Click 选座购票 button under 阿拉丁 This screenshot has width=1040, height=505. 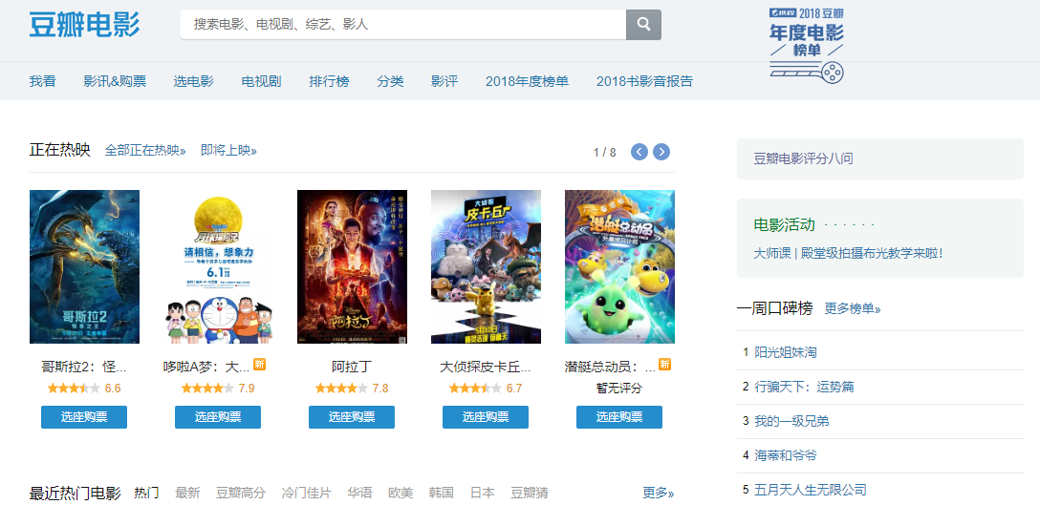(x=352, y=417)
